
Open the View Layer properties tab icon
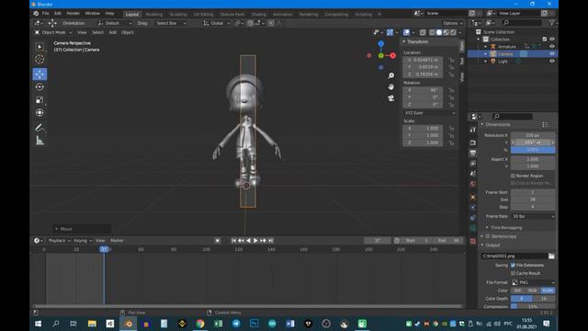click(x=473, y=164)
